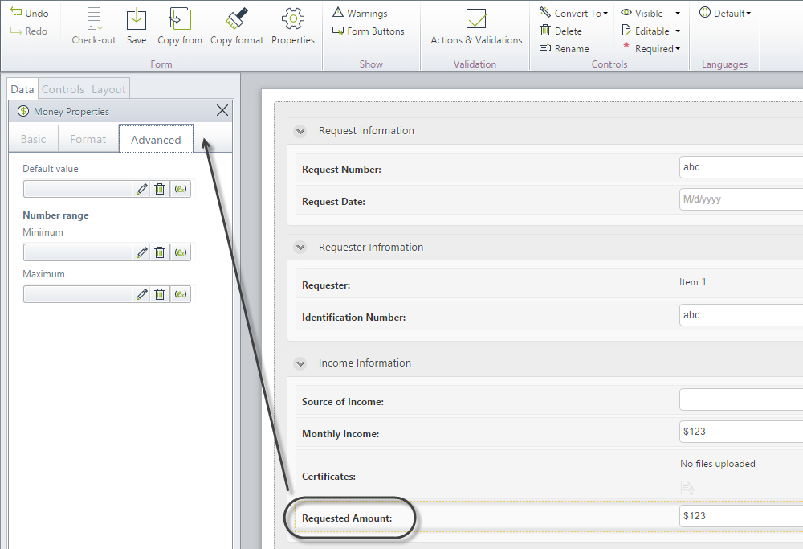Click the Editable button

click(x=646, y=31)
